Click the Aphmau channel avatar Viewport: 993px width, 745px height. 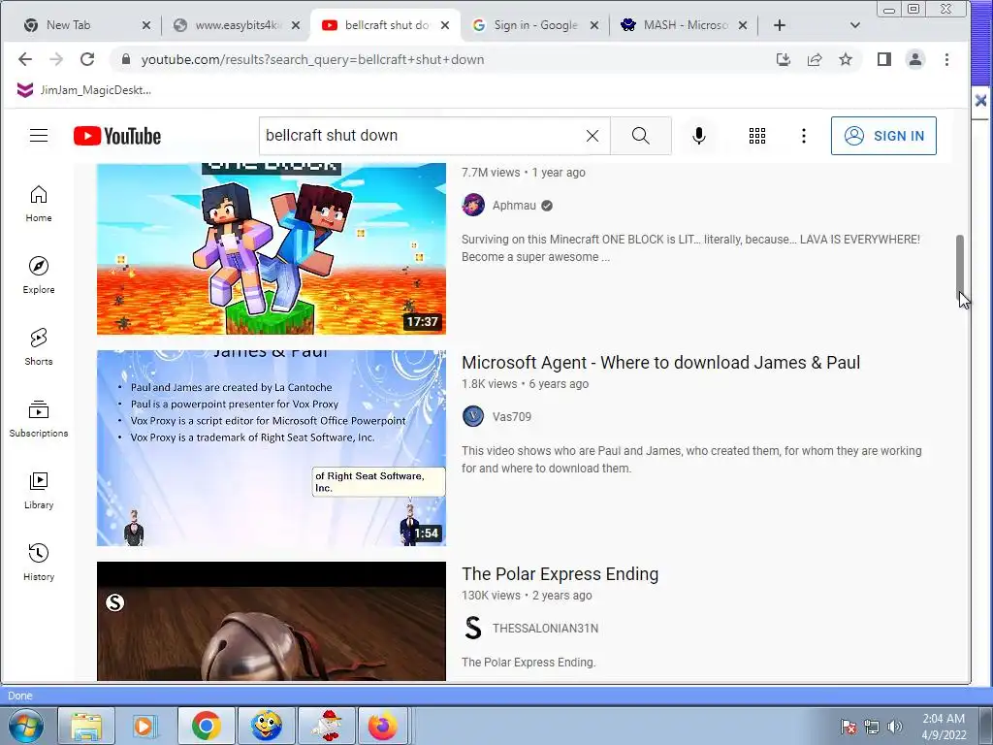pyautogui.click(x=473, y=206)
